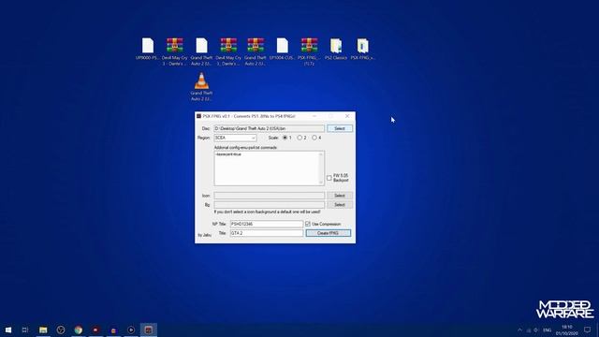
Task: Open the red taskbar app after Chrome
Action: point(95,330)
